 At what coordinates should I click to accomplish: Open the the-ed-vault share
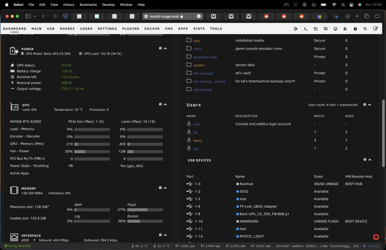click(x=203, y=73)
